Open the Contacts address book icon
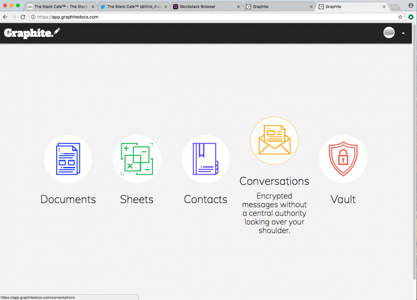The width and height of the screenshot is (417, 300). pos(206,159)
